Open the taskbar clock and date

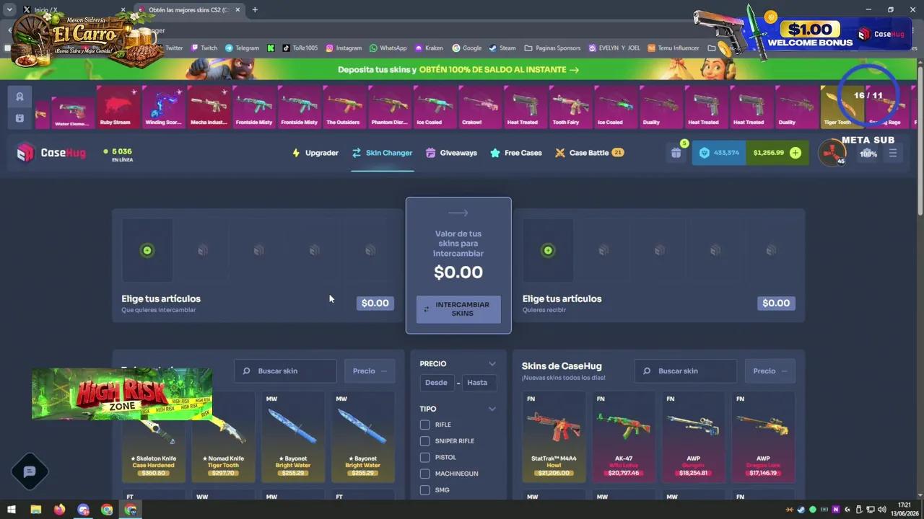click(905, 509)
